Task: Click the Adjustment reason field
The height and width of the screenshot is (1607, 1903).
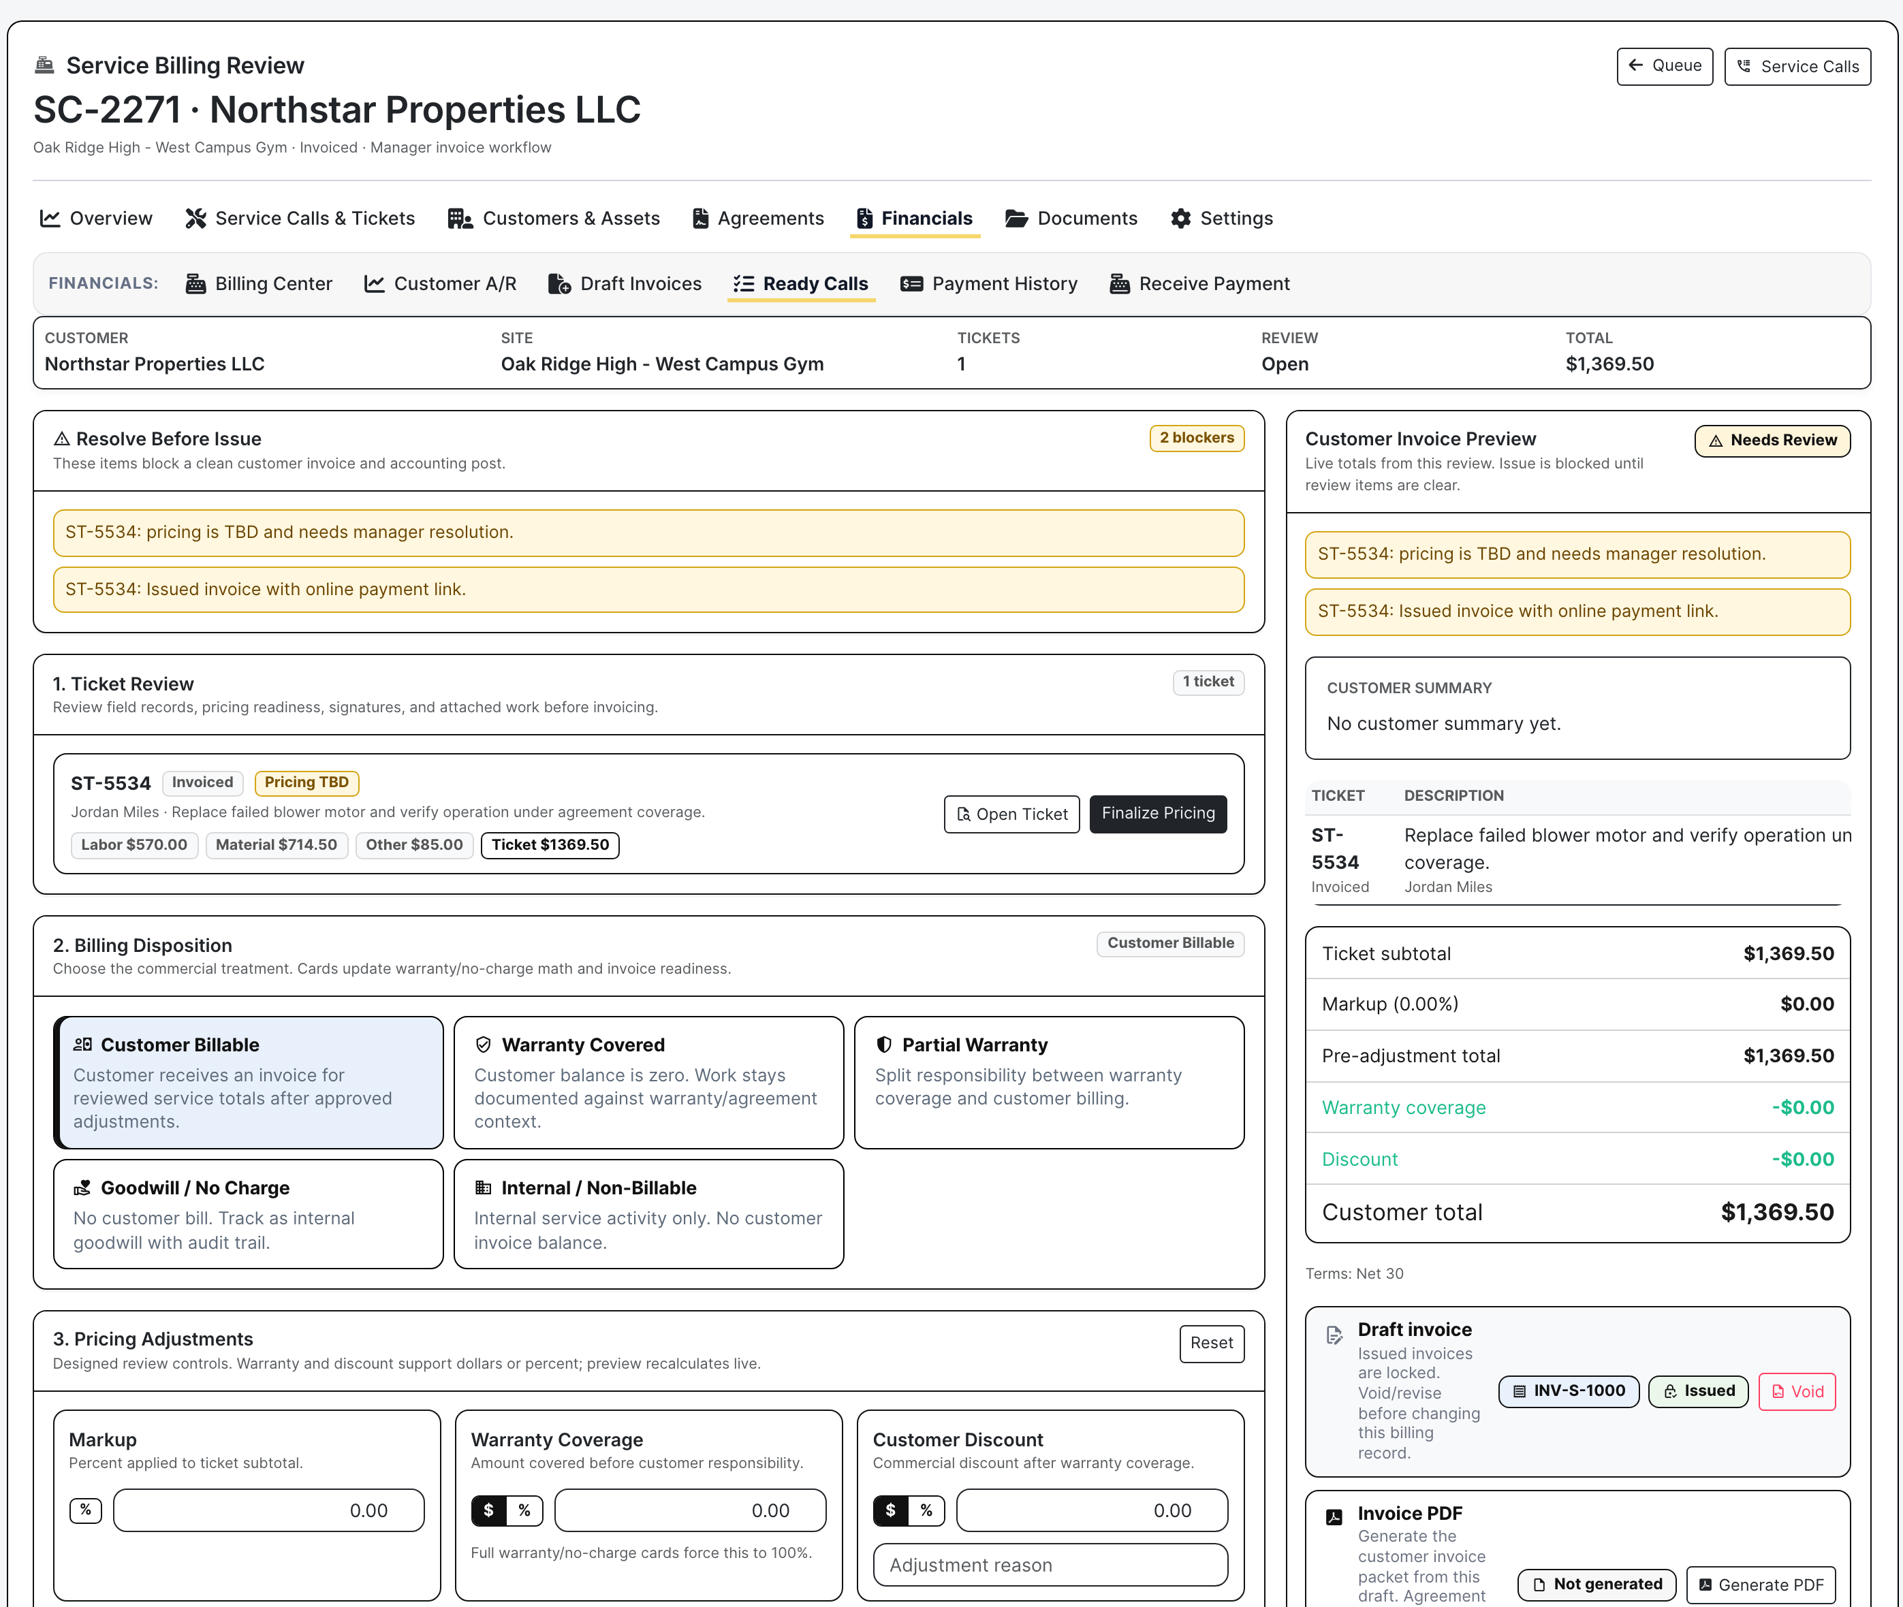Action: (1050, 1565)
